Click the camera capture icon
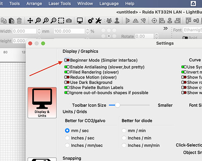This screenshot has height=161, width=202. coord(69,21)
